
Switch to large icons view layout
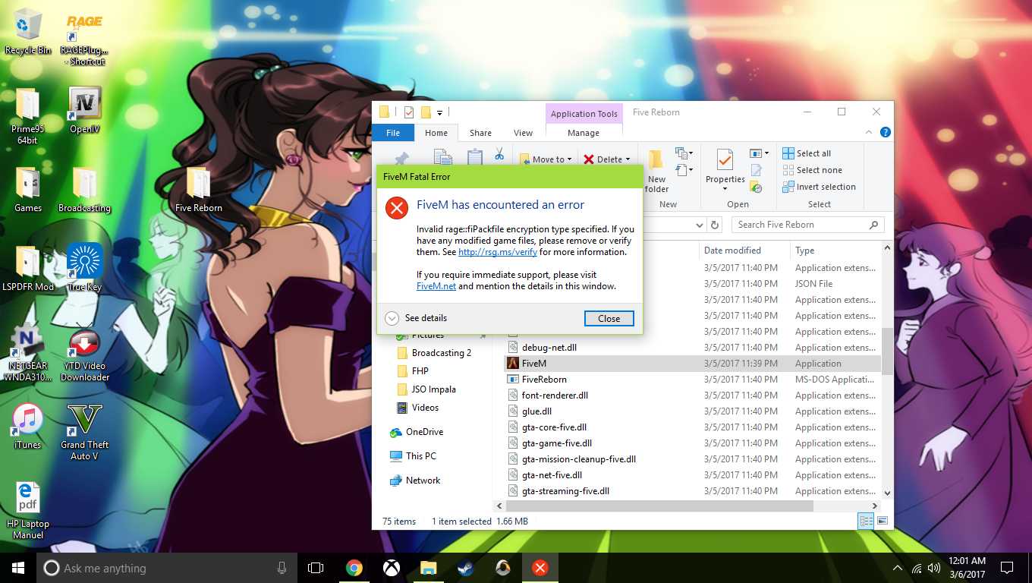tap(882, 522)
